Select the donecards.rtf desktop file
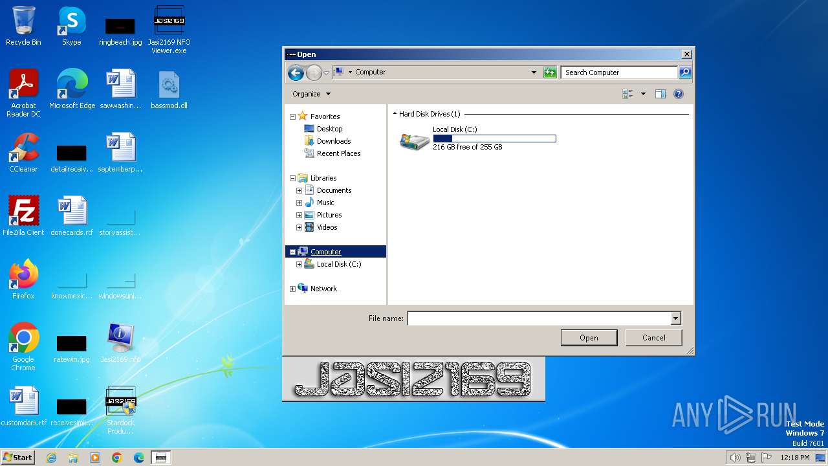The image size is (828, 466). 72,216
